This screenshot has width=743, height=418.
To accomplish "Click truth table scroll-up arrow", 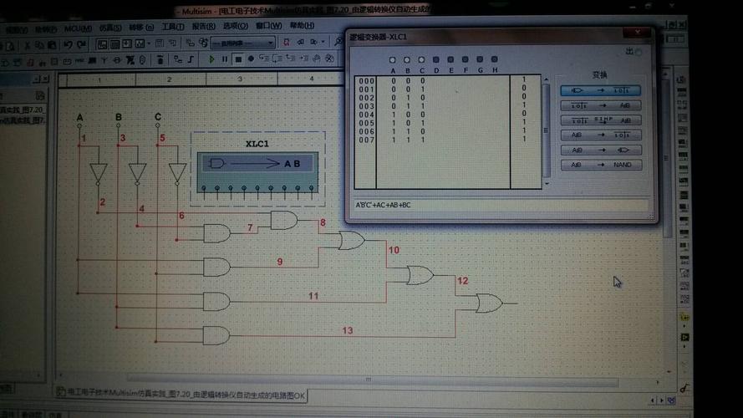I will [x=547, y=79].
